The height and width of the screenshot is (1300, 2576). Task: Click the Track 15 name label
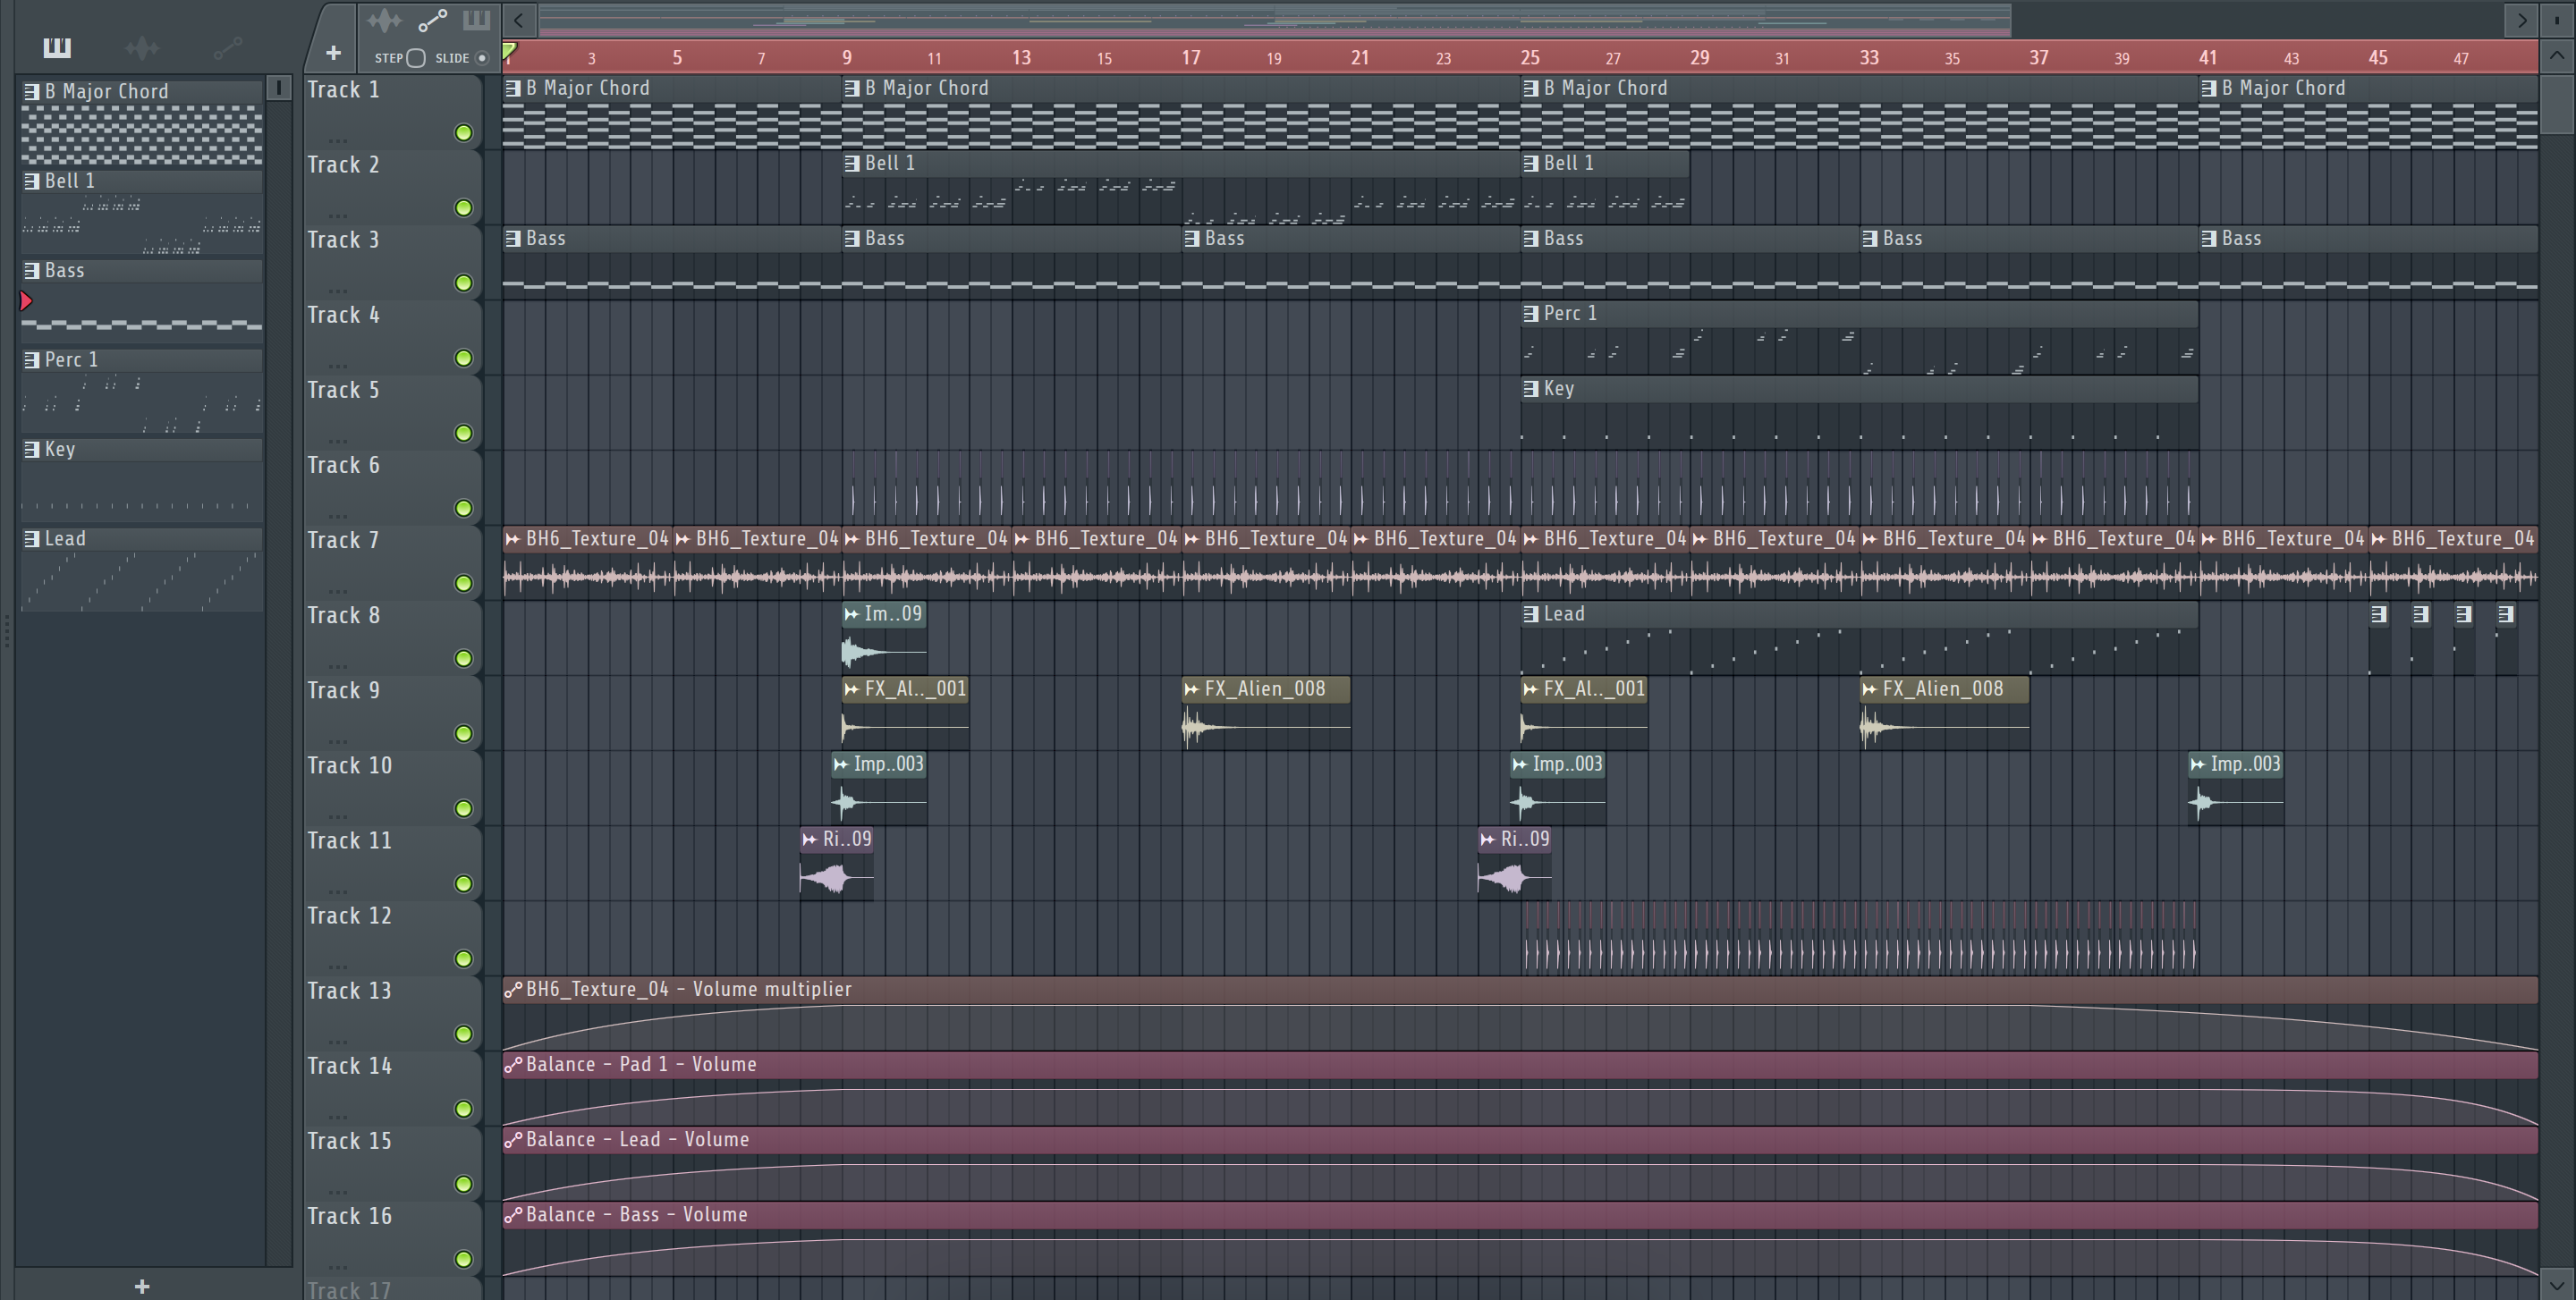349,1141
